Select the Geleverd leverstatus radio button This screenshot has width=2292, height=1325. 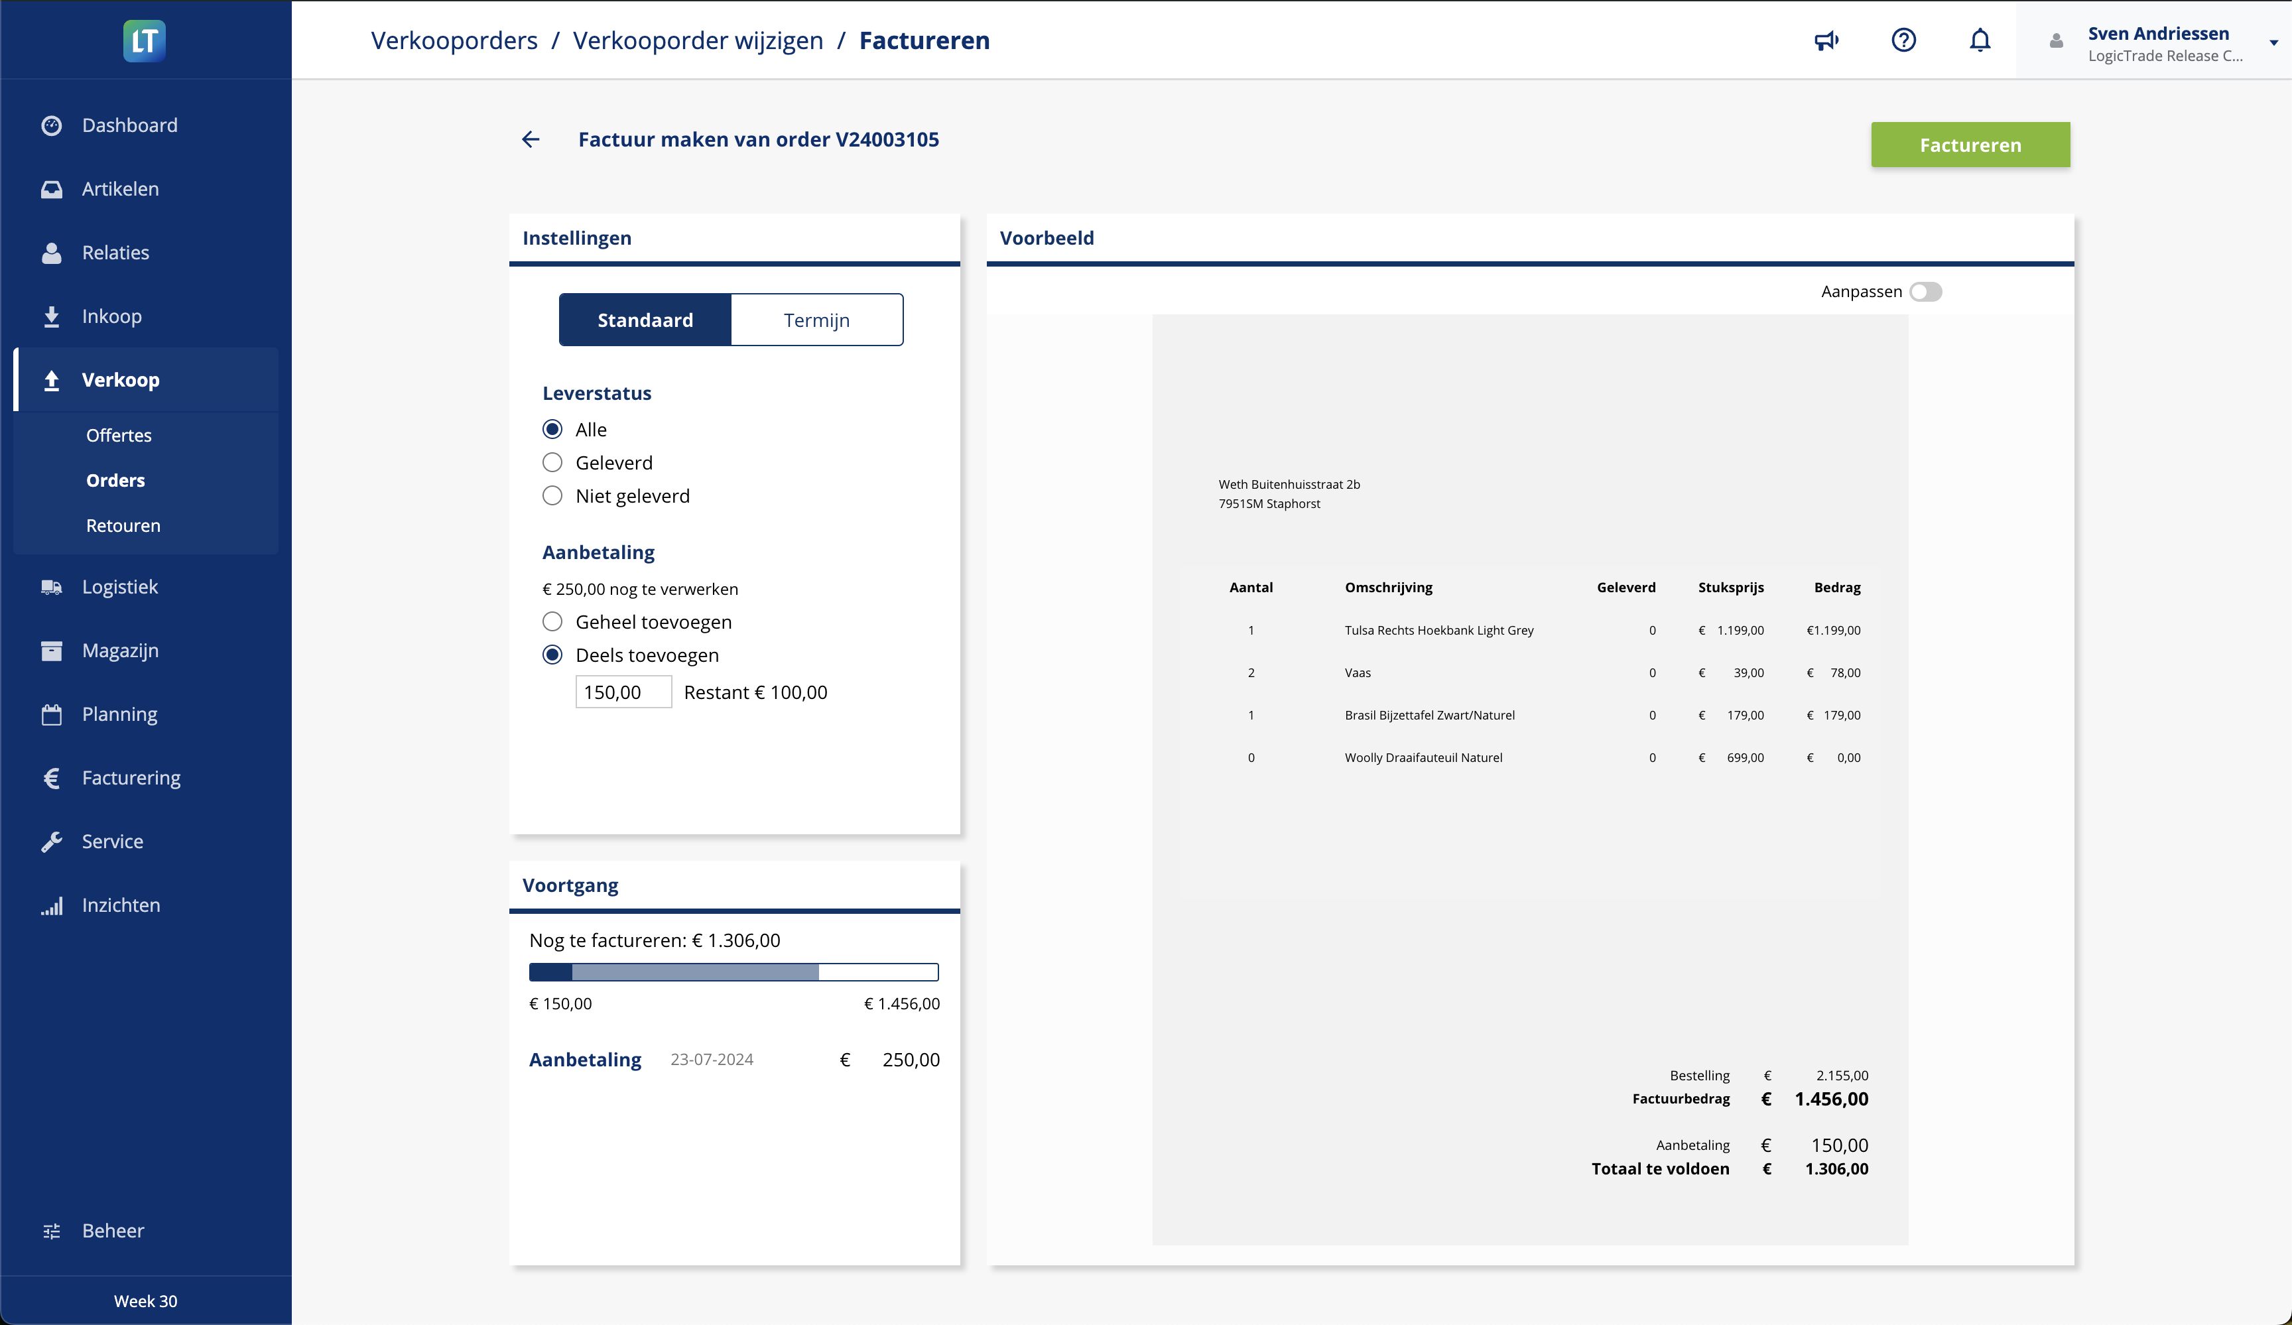tap(552, 462)
